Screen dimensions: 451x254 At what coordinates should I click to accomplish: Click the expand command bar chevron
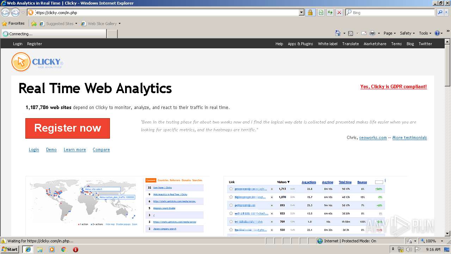pyautogui.click(x=448, y=31)
